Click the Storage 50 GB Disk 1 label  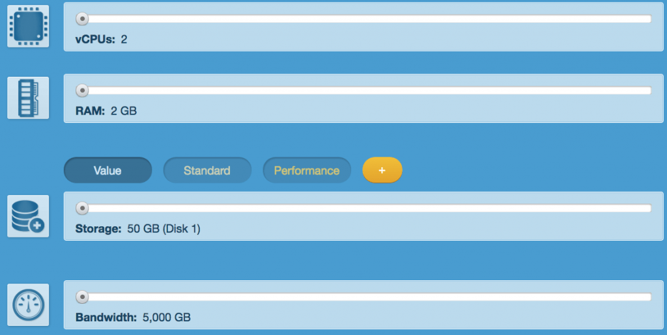coord(138,229)
